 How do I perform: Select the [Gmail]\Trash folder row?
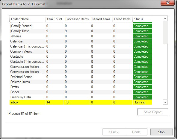coord(81,31)
